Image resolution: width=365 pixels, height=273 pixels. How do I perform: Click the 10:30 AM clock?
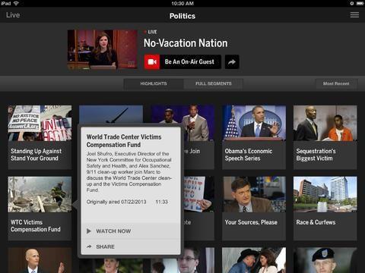click(182, 3)
